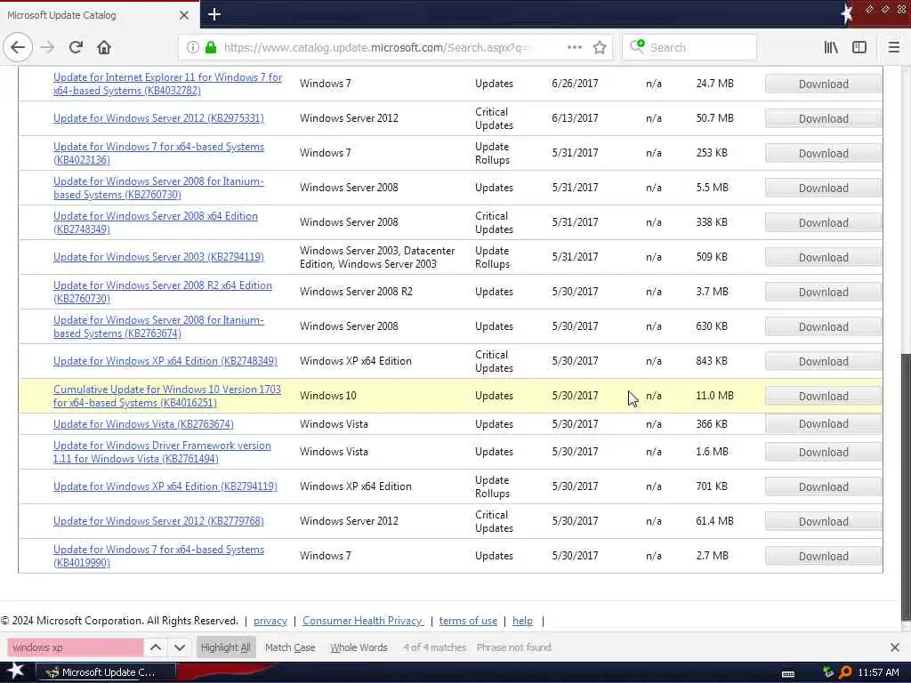
Task: Reload the current page
Action: click(77, 47)
